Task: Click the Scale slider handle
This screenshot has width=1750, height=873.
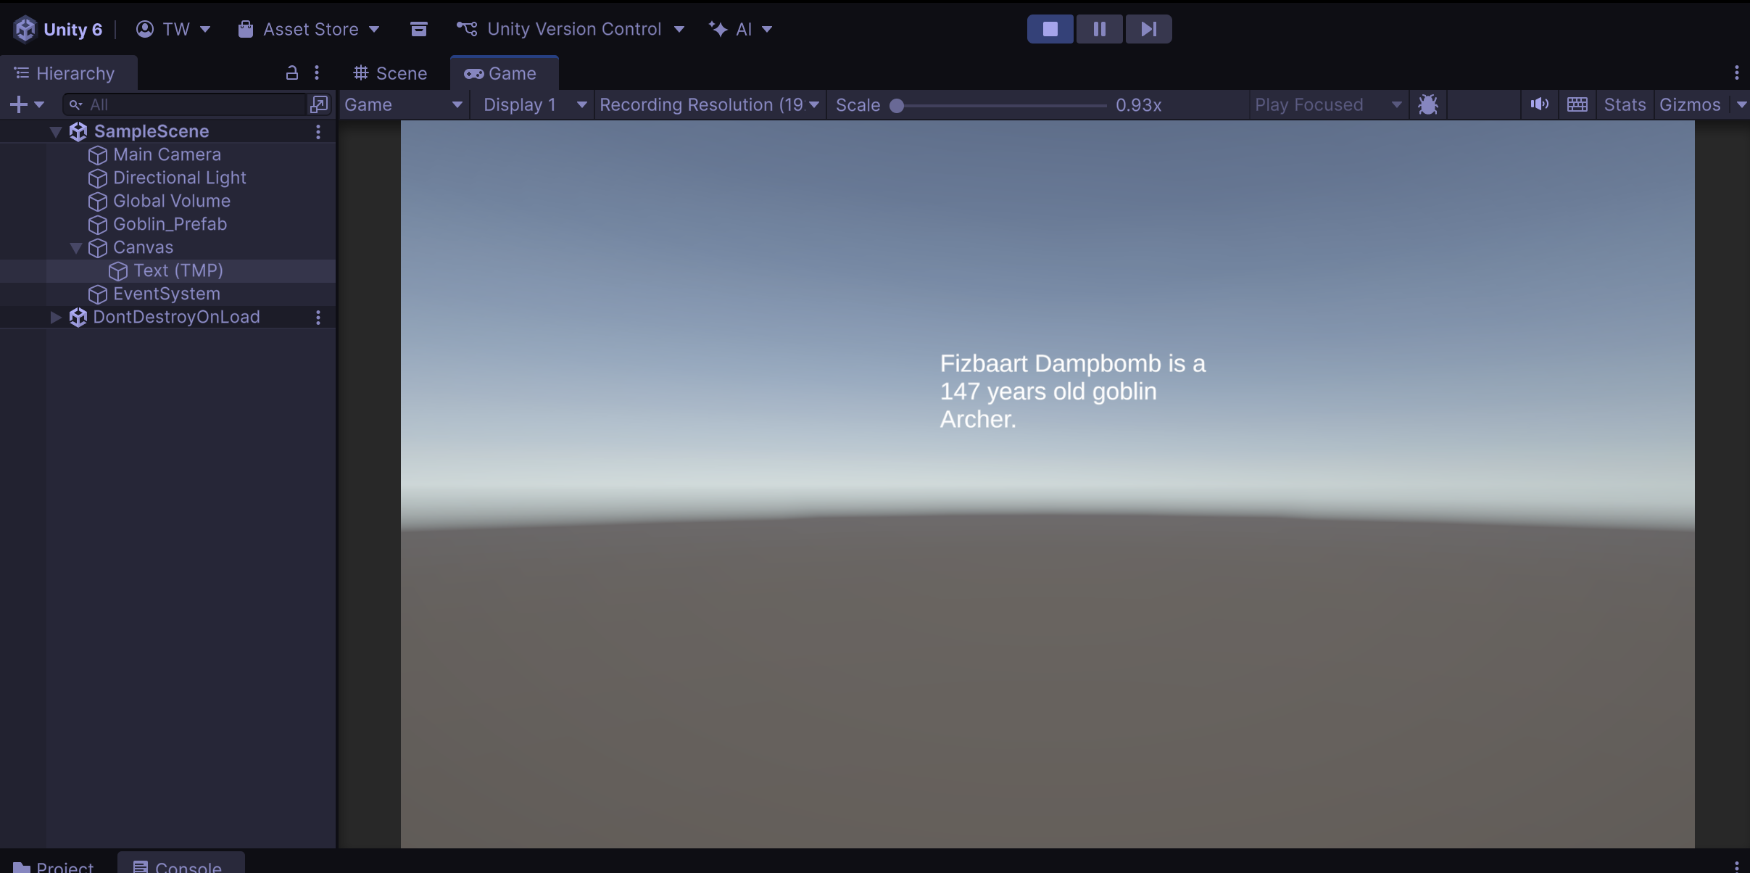Action: (897, 105)
